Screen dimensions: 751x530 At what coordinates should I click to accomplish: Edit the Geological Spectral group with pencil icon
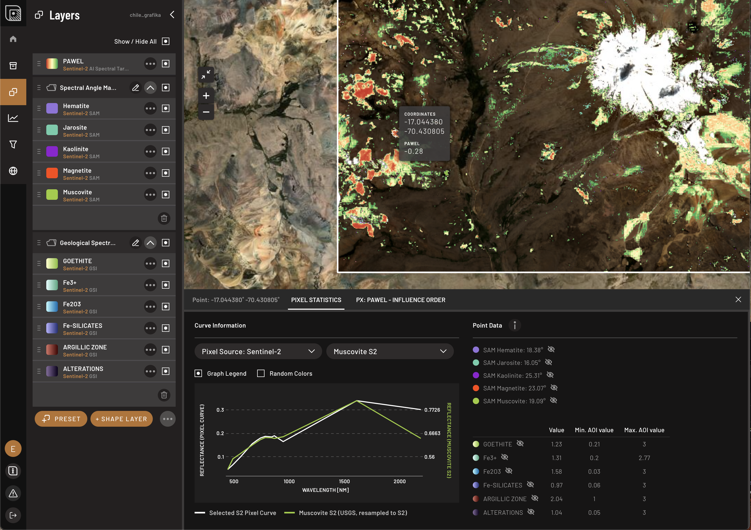(135, 243)
